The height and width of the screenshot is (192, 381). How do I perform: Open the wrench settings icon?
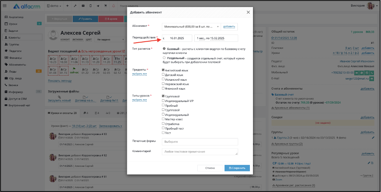point(75,6)
